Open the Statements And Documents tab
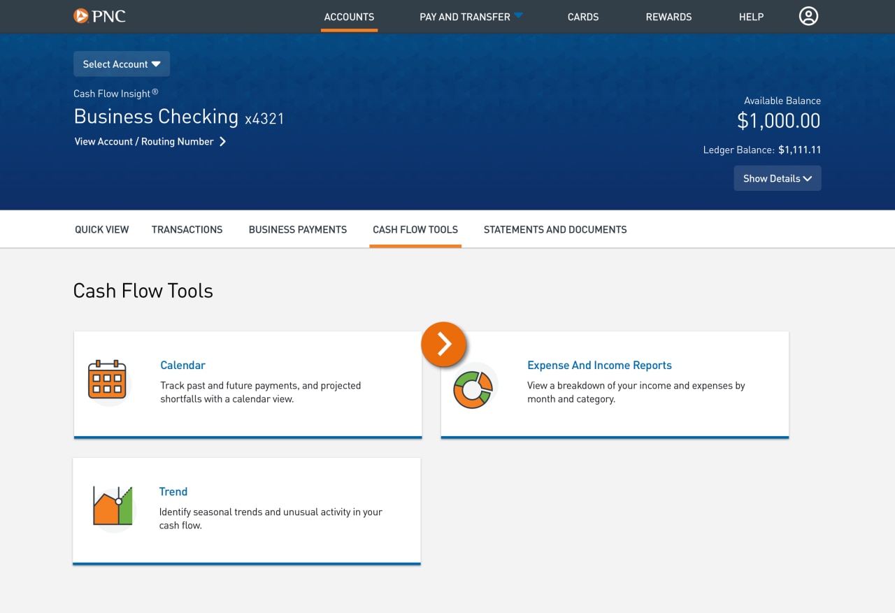 [x=554, y=229]
